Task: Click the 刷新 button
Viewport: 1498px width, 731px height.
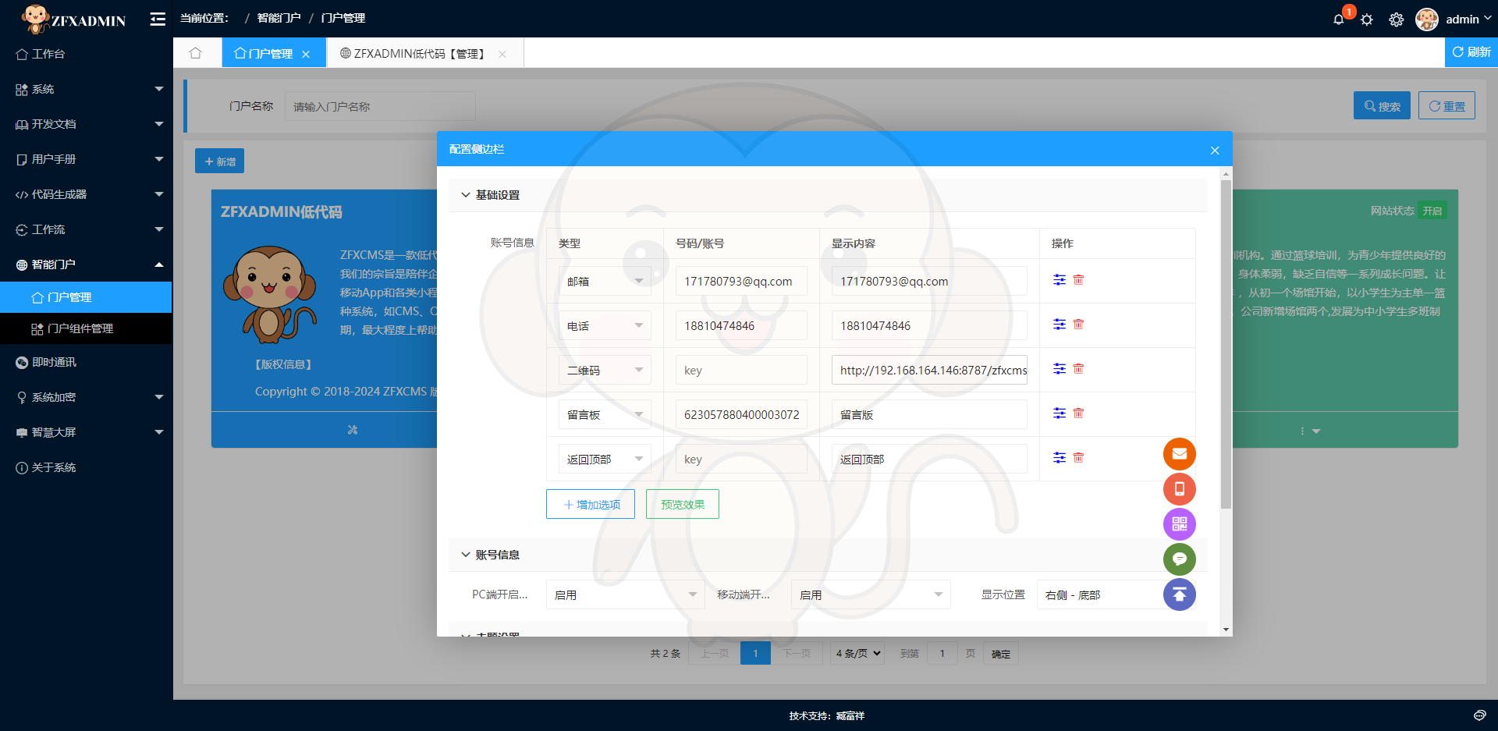Action: (1471, 52)
